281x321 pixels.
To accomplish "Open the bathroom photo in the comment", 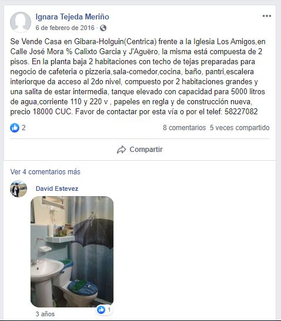I will point(72,251).
